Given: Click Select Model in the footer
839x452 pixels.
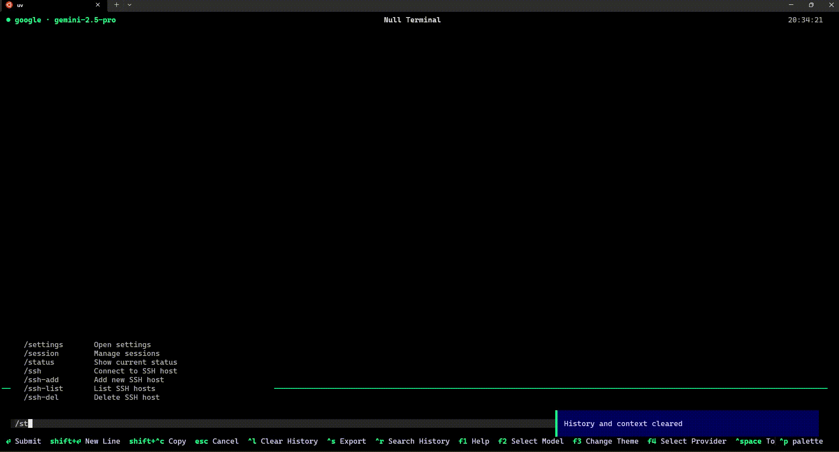Looking at the screenshot, I should pyautogui.click(x=531, y=441).
